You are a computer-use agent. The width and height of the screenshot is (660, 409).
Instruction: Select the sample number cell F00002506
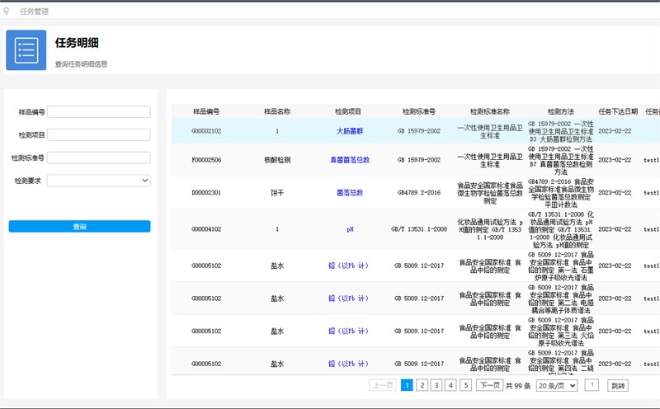pos(206,160)
